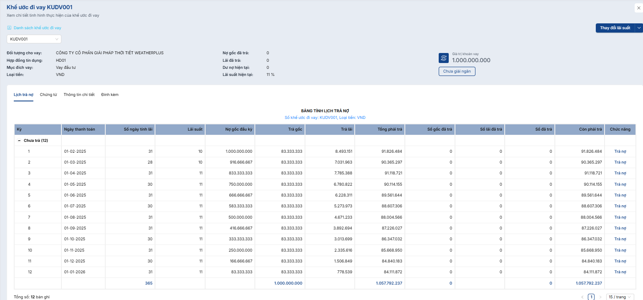
Task: Click the Chưa giải ngân status button
Action: 457,71
